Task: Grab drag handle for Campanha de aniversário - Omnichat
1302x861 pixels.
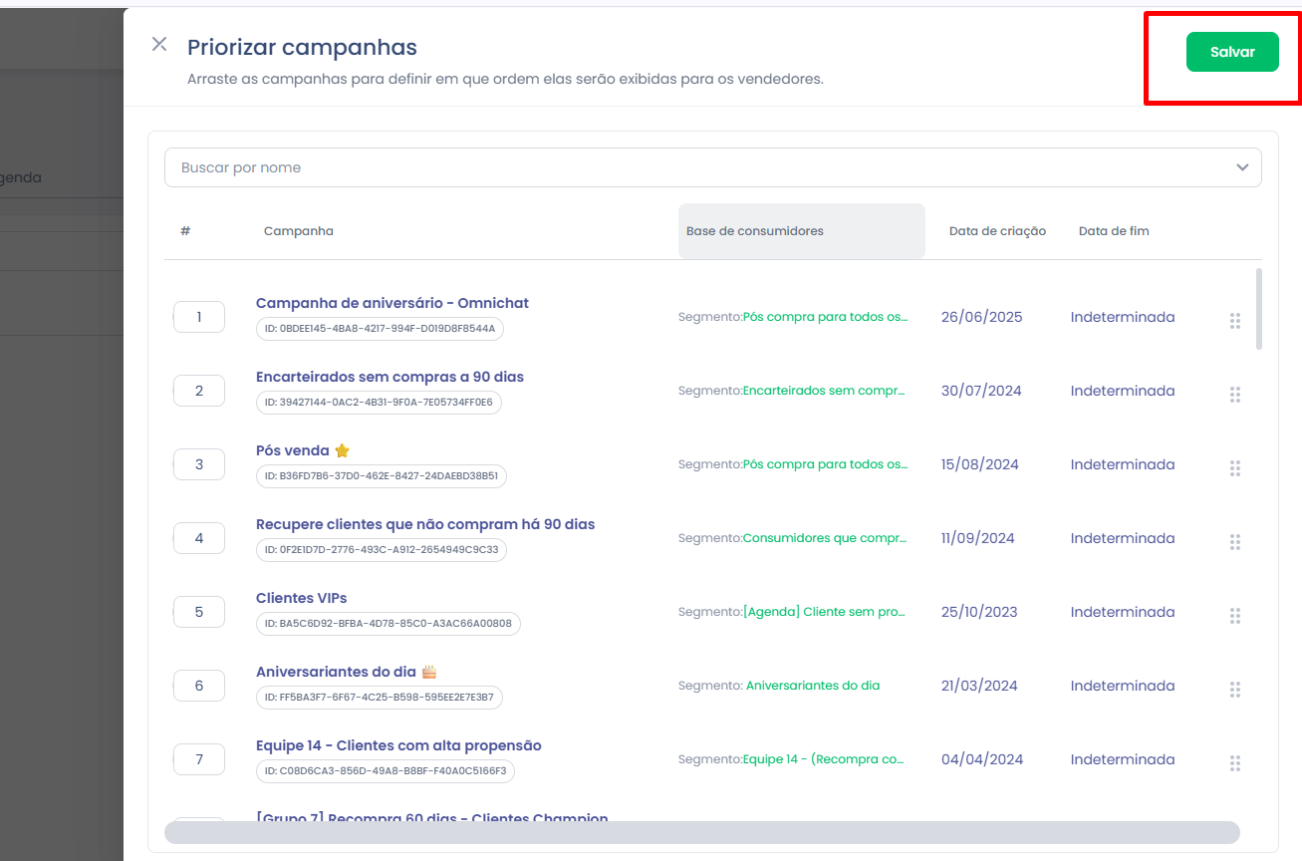Action: [x=1235, y=321]
